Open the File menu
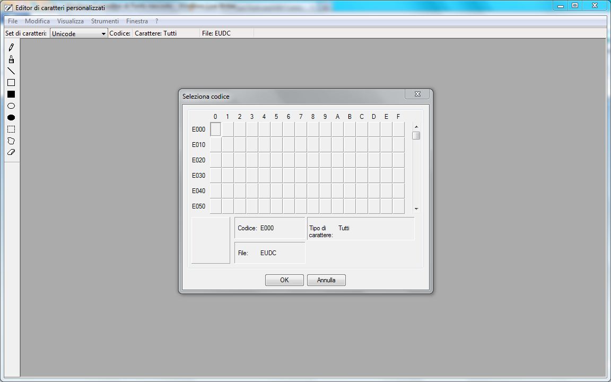The image size is (611, 382). point(13,21)
